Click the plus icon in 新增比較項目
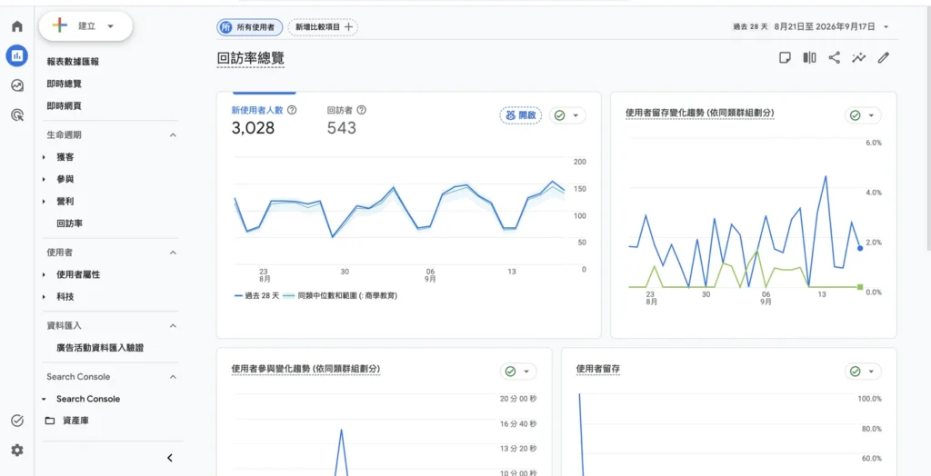 tap(348, 26)
